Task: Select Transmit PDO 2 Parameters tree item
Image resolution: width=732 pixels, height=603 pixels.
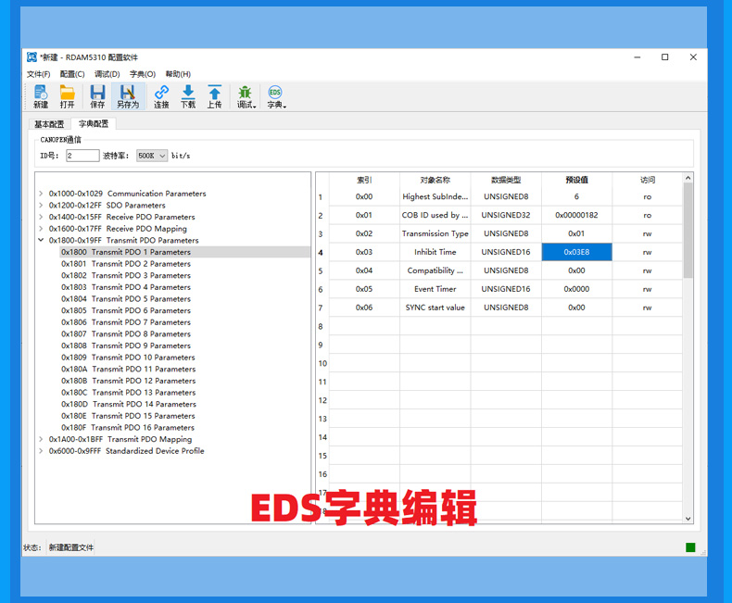Action: point(126,264)
